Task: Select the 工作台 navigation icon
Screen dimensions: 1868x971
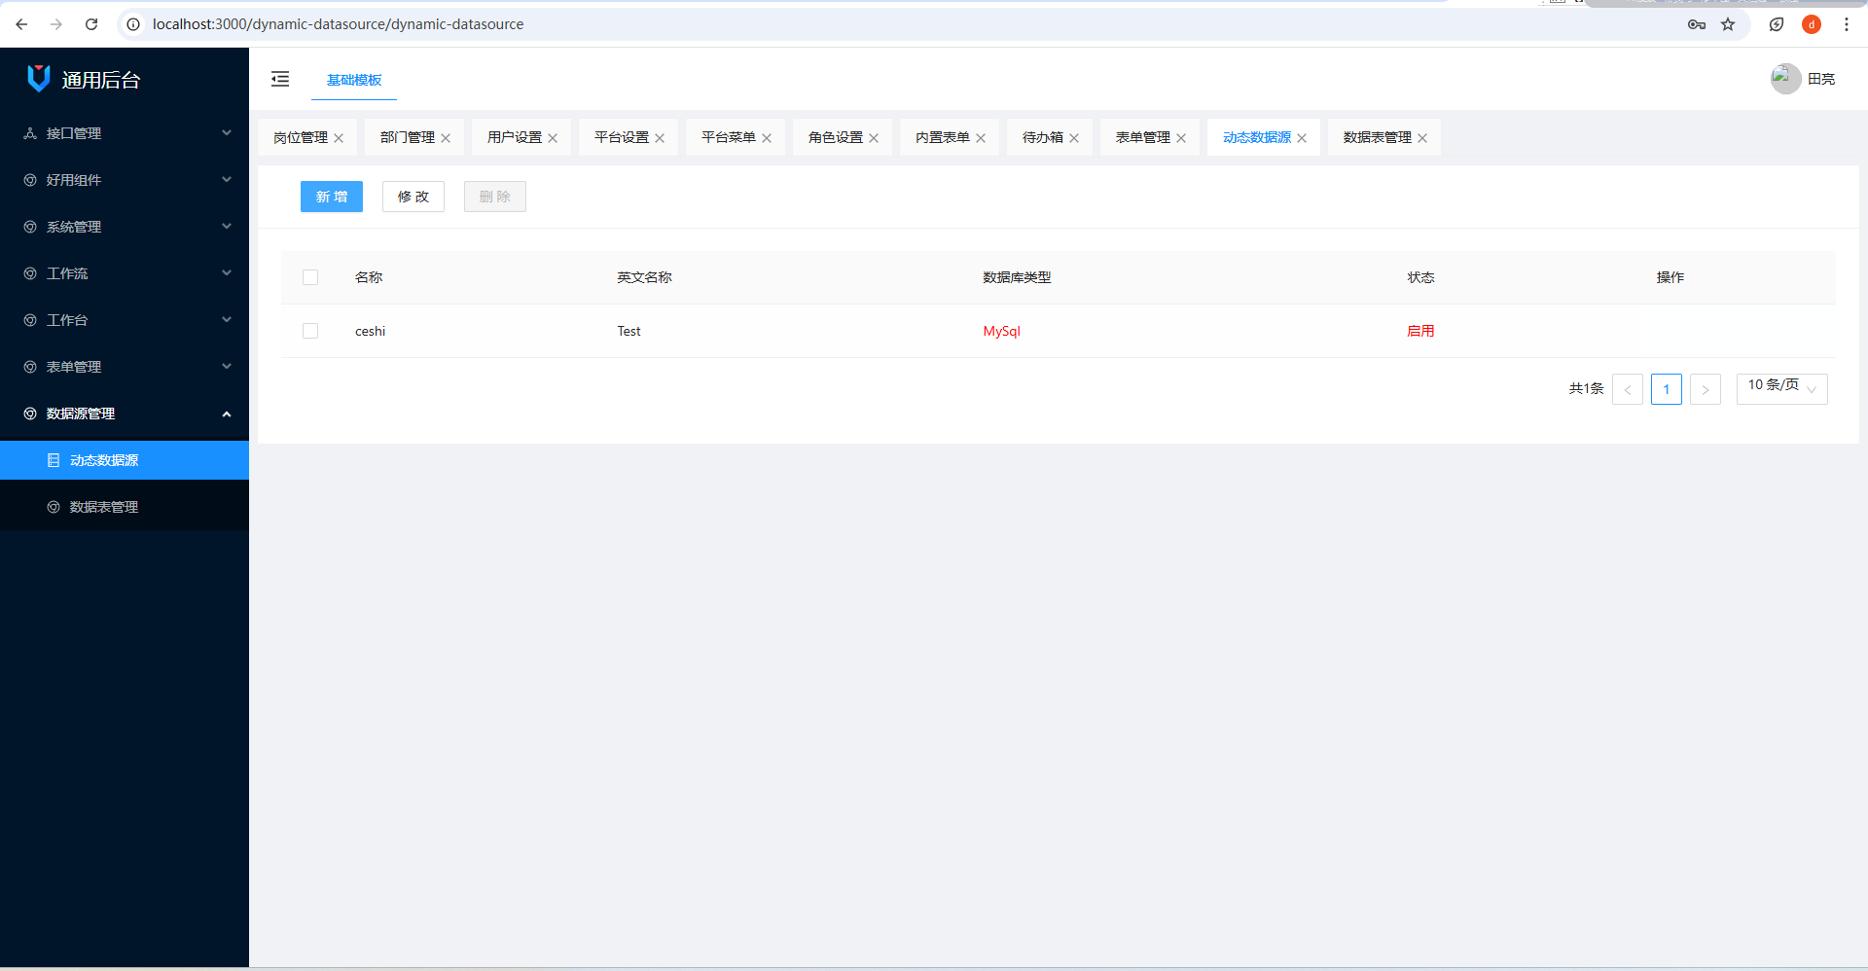Action: [28, 319]
